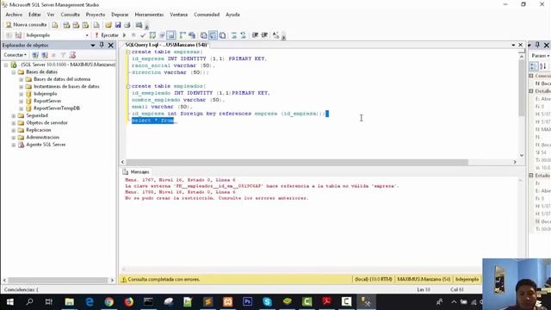Open Chrome from the taskbar
The image size is (551, 310).
click(x=109, y=302)
